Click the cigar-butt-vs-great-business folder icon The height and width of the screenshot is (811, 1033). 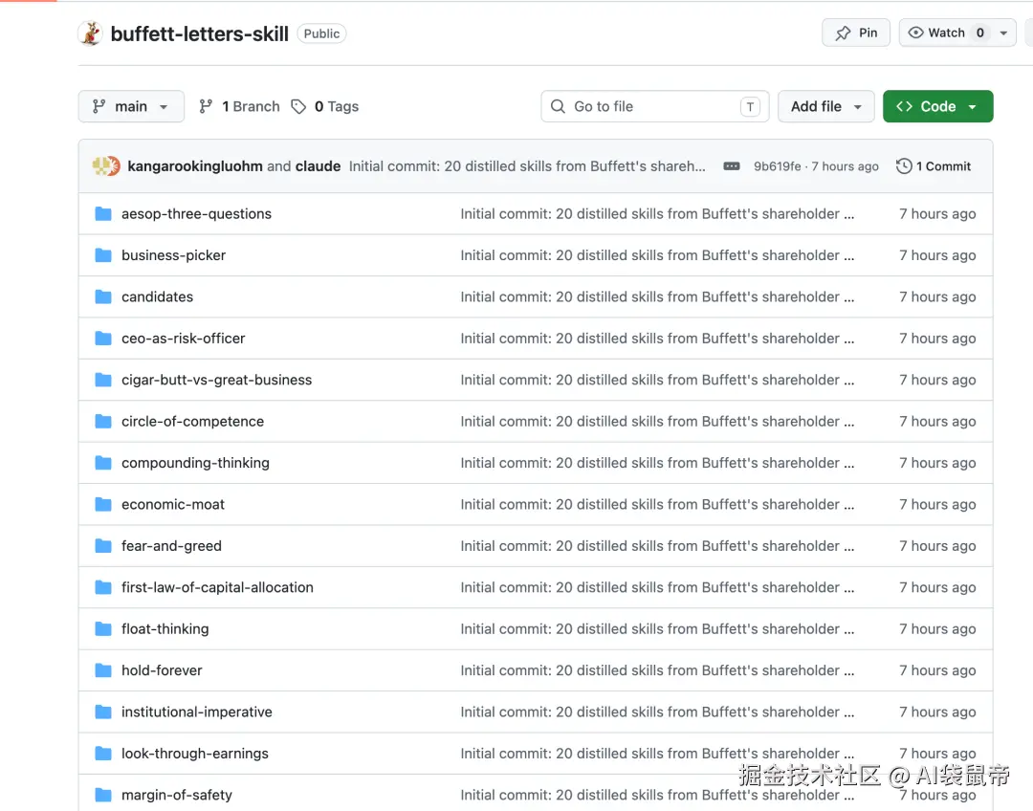tap(102, 380)
